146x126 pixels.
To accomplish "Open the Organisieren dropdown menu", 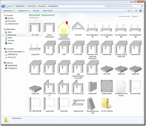I will [9, 11].
